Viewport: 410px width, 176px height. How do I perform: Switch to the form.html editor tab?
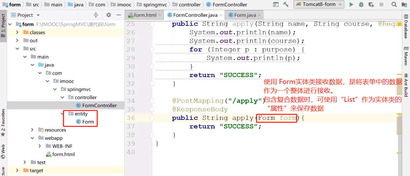[x=143, y=15]
